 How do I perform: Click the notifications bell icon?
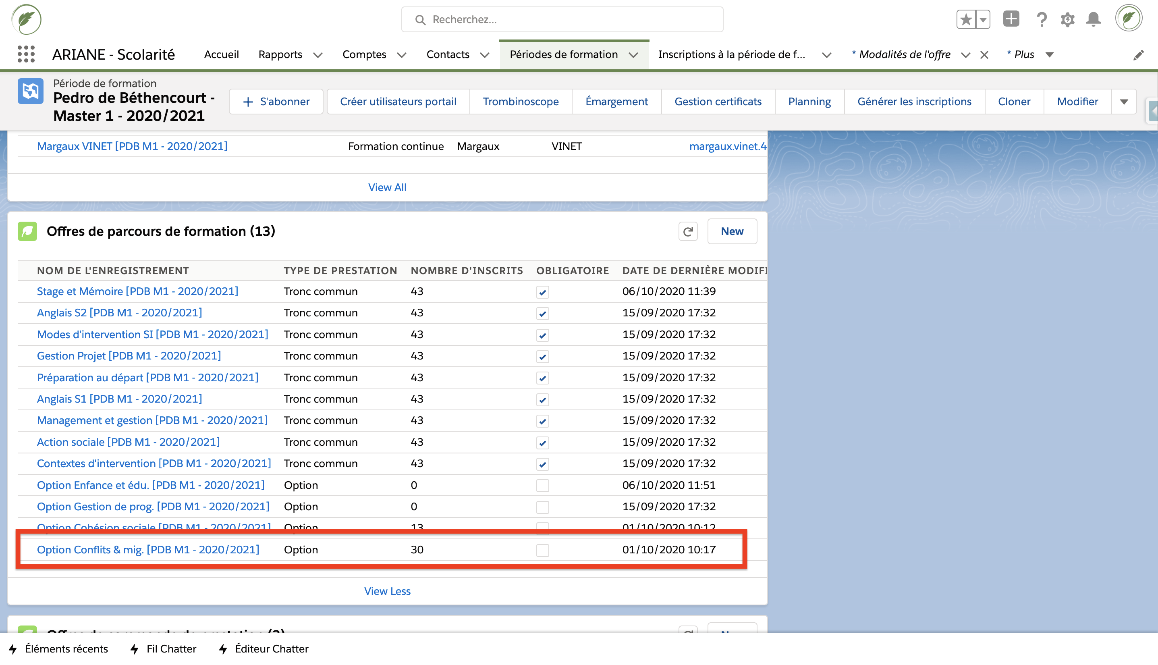pos(1093,19)
